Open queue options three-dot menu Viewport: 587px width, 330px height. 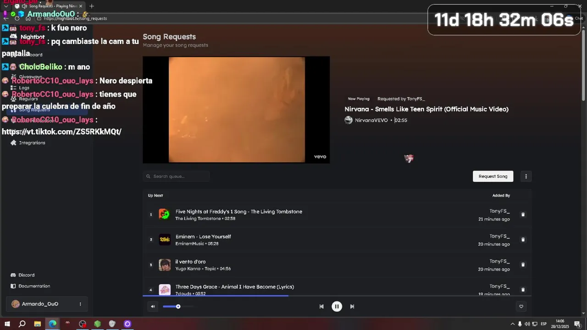tap(526, 176)
